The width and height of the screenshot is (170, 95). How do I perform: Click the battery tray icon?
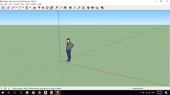click(143, 93)
